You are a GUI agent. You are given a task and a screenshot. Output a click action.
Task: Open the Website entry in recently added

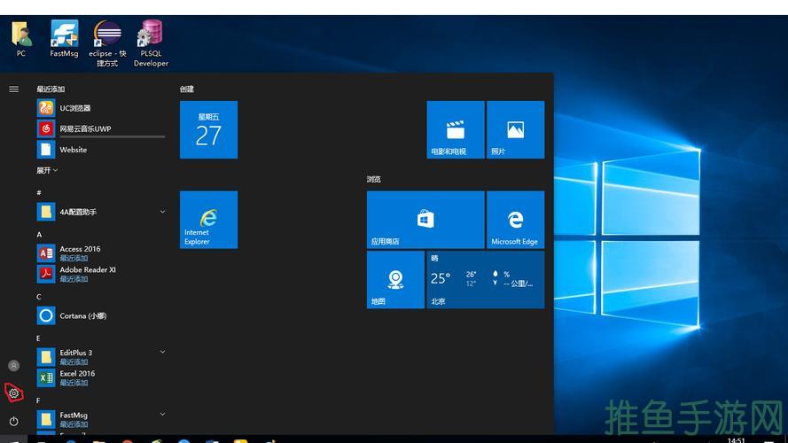pyautogui.click(x=100, y=150)
